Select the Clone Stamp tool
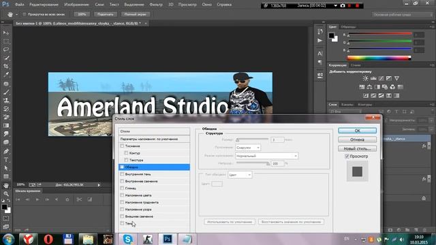The width and height of the screenshot is (436, 245). coord(6,100)
